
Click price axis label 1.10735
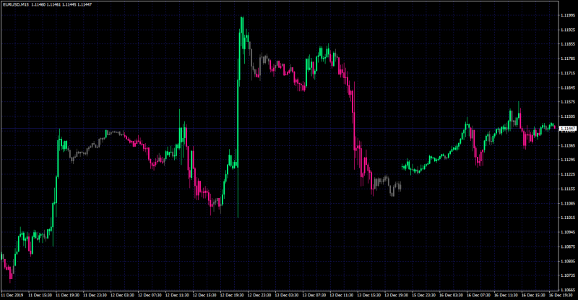568,276
